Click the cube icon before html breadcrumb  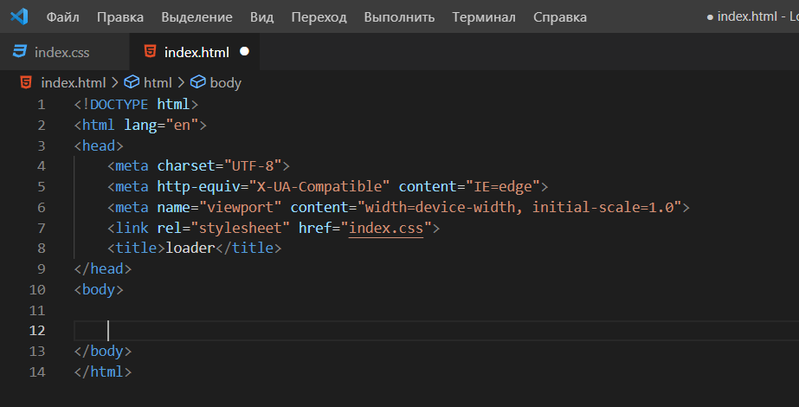(x=132, y=82)
